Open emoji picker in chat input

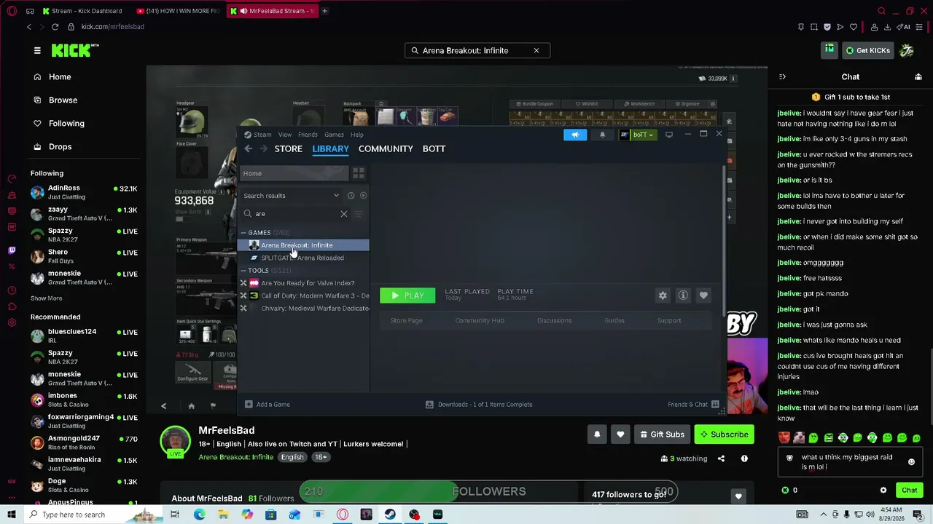911,462
